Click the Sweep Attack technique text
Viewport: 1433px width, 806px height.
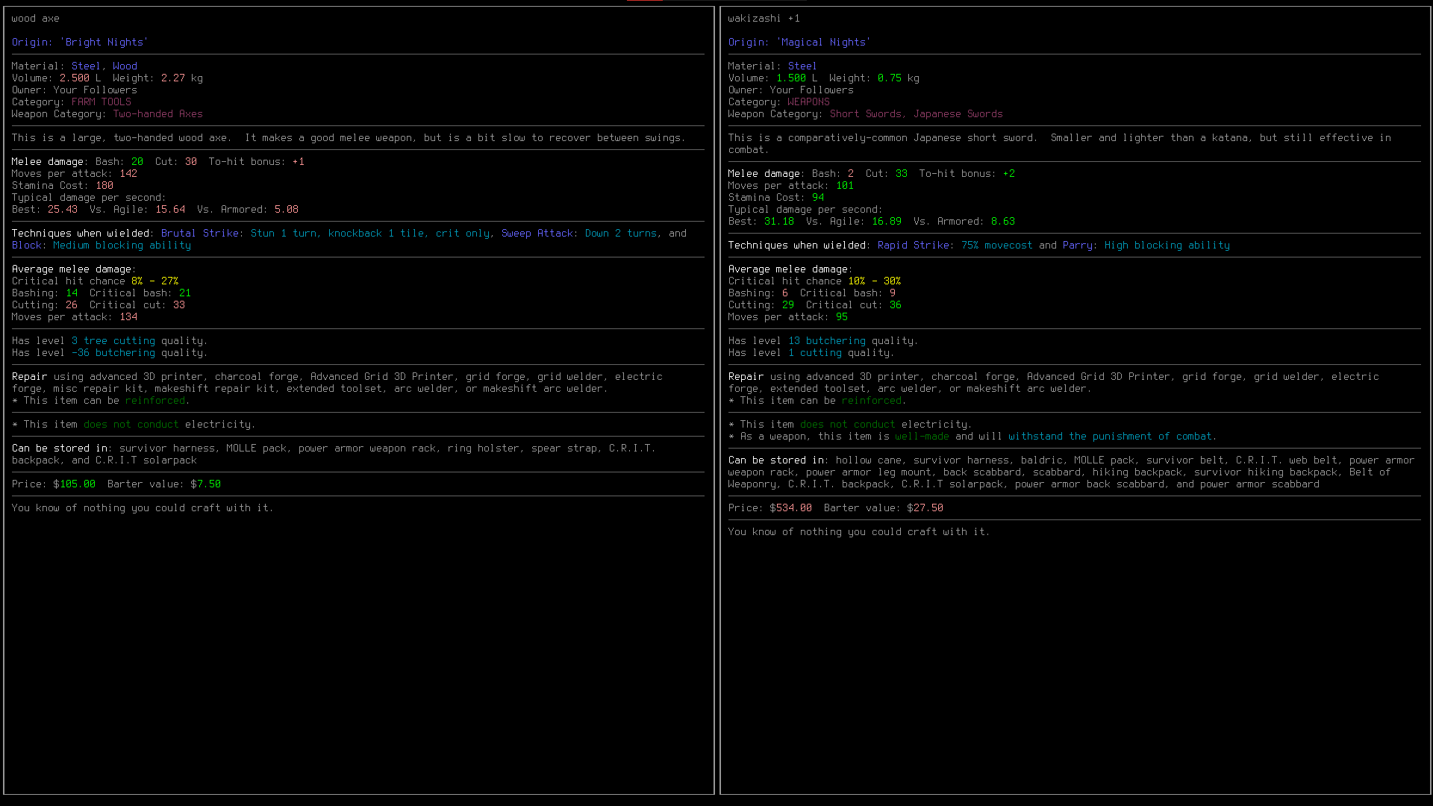click(x=537, y=234)
